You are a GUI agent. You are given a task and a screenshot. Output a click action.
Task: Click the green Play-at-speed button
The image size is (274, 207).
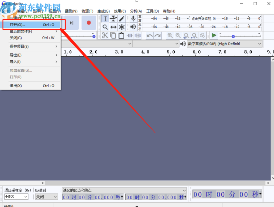(x=214, y=36)
